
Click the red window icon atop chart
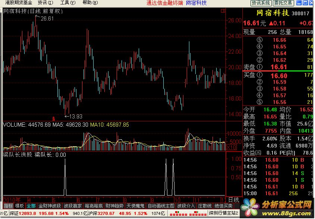(223, 11)
